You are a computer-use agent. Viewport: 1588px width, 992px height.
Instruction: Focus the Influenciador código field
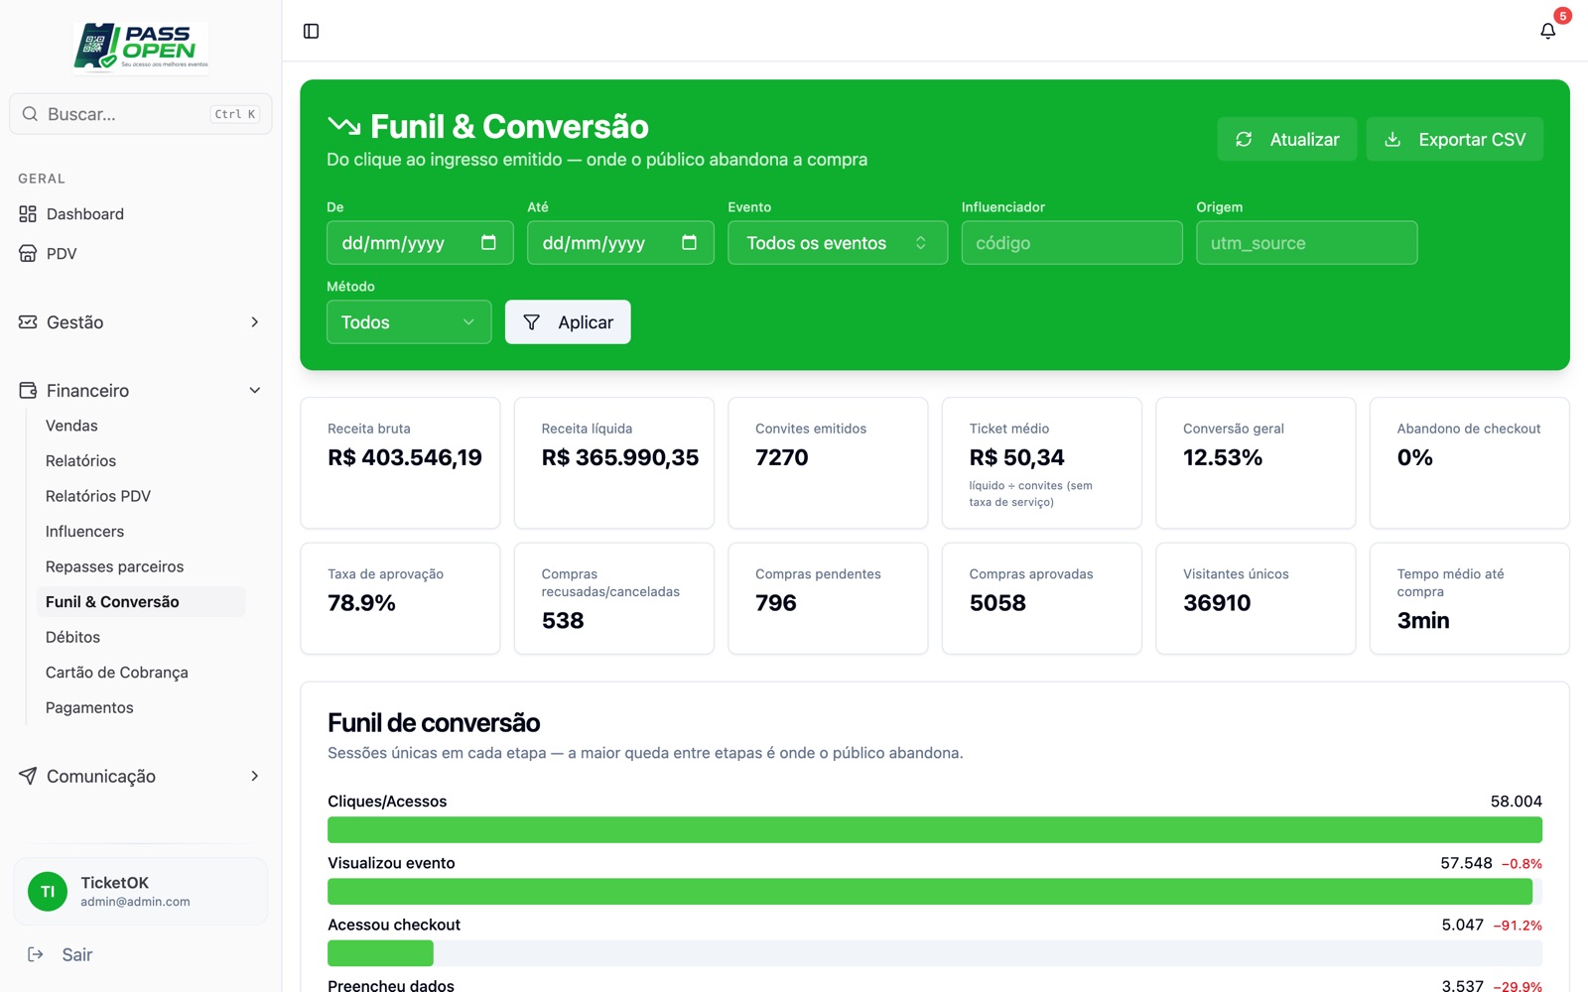click(x=1072, y=243)
